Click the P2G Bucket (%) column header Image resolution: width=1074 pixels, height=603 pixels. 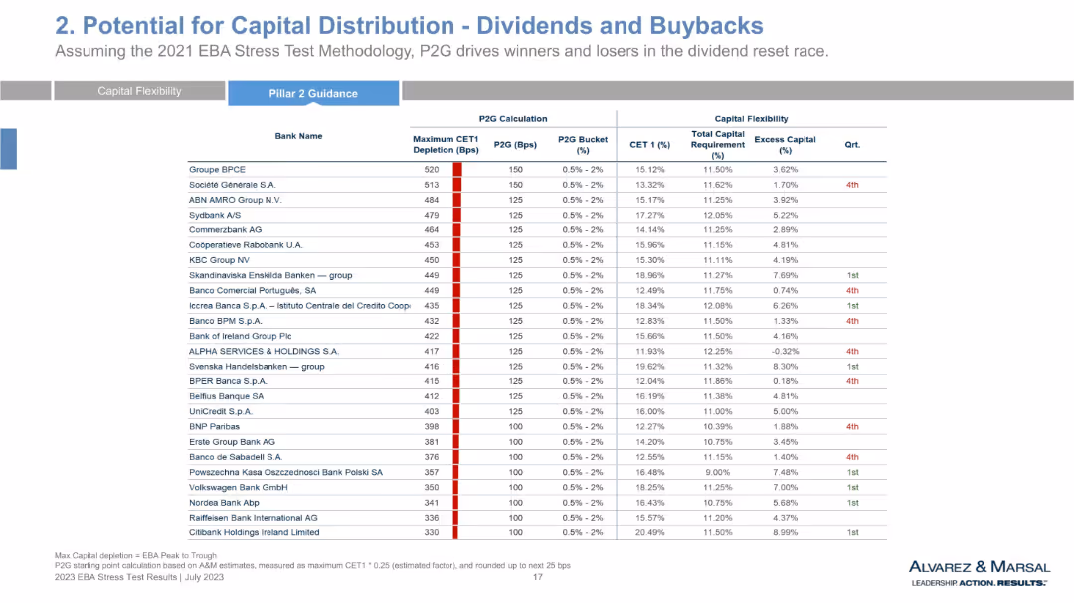[x=583, y=144]
